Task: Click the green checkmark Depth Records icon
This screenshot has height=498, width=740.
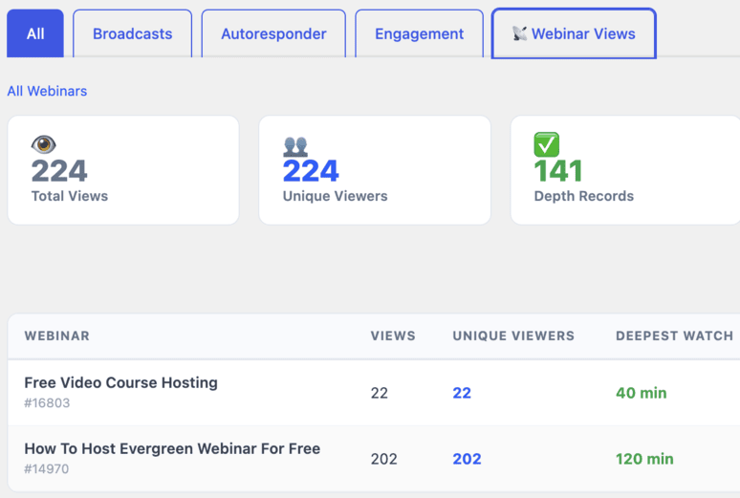Action: [547, 144]
